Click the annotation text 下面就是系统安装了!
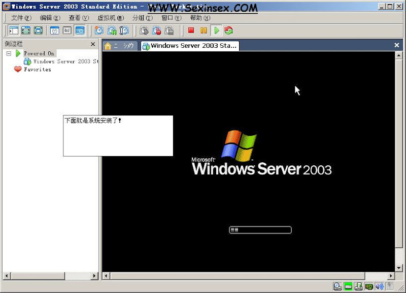 point(93,121)
